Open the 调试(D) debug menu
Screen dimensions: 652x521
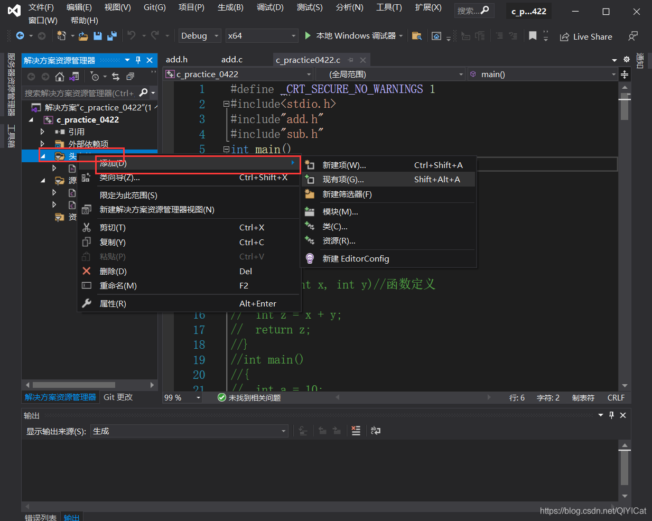pyautogui.click(x=270, y=7)
